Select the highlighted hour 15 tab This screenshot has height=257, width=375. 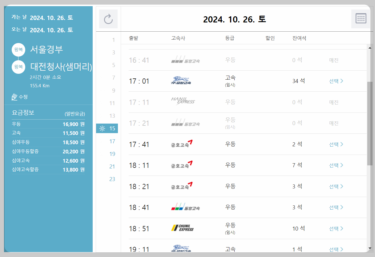tap(107, 128)
